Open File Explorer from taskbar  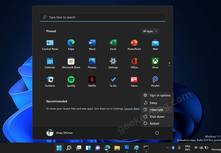click(117, 148)
